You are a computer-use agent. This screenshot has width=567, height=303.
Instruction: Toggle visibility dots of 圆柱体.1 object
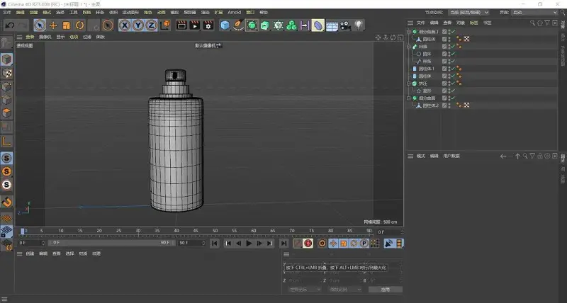tap(449, 69)
